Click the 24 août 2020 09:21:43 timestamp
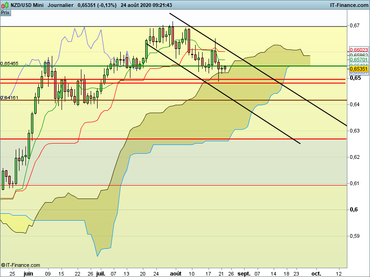The image size is (370, 277). pos(146,5)
